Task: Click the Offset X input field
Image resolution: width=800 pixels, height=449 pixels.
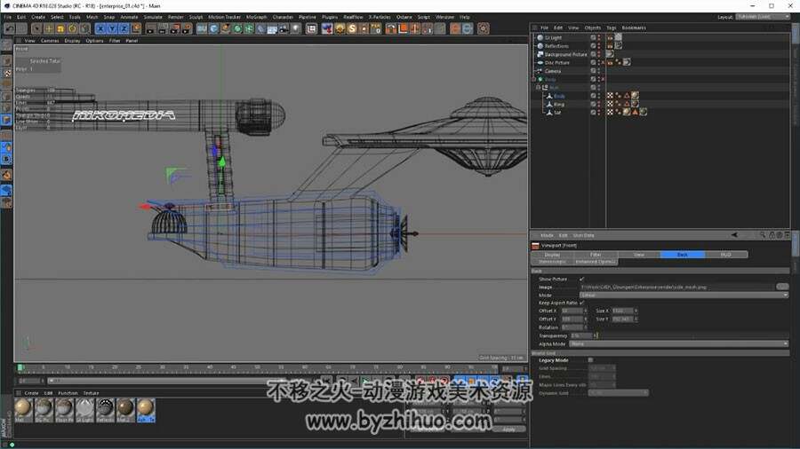Action: coord(572,311)
